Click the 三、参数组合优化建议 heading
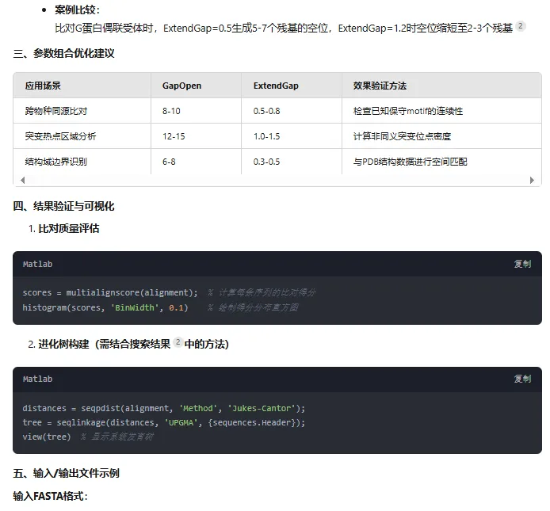This screenshot has height=511, width=550. (x=63, y=54)
